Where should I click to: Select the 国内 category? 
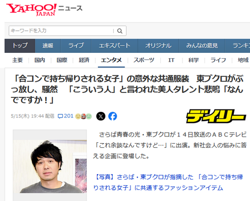(40, 60)
